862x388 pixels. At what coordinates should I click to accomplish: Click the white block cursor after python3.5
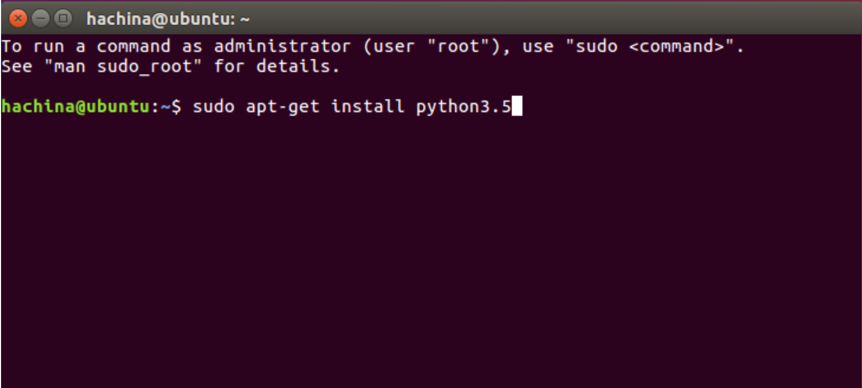(x=517, y=107)
